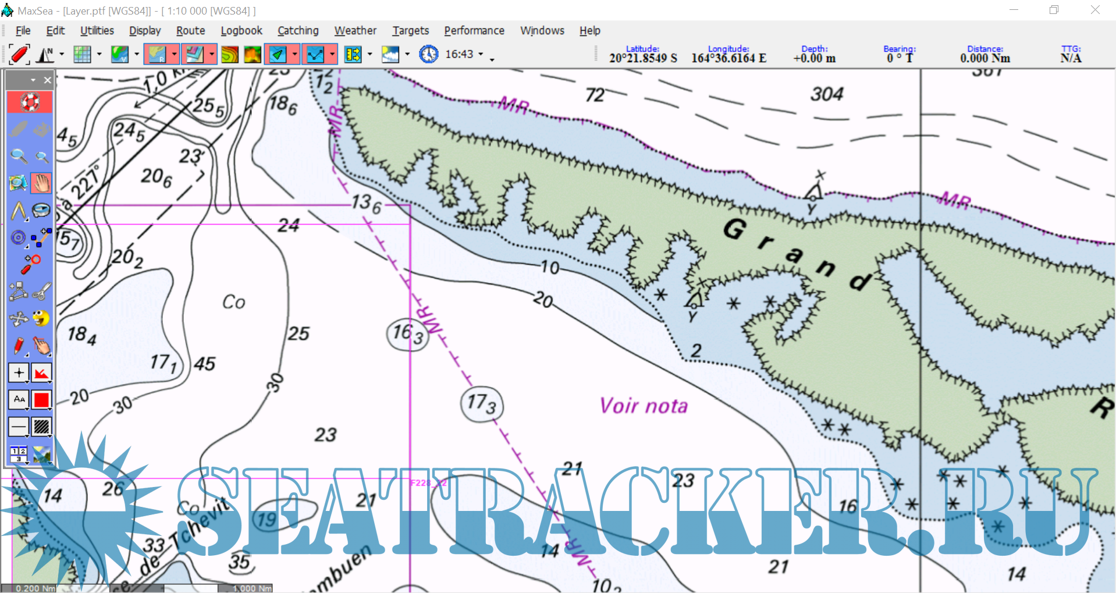1116x593 pixels.
Task: Toggle the raster chart display button
Action: pos(157,55)
